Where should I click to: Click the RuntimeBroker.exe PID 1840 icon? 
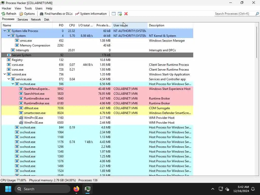coord(21,98)
